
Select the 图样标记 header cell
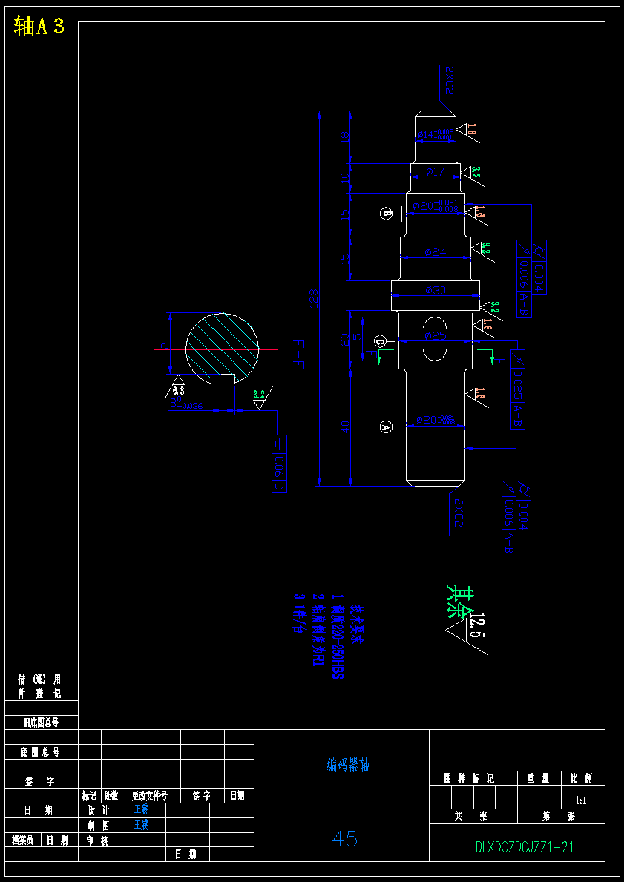tap(473, 778)
